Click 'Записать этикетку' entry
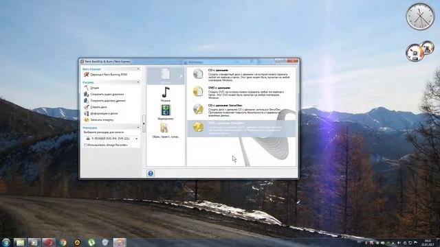The height and width of the screenshot is (247, 440). pyautogui.click(x=102, y=119)
